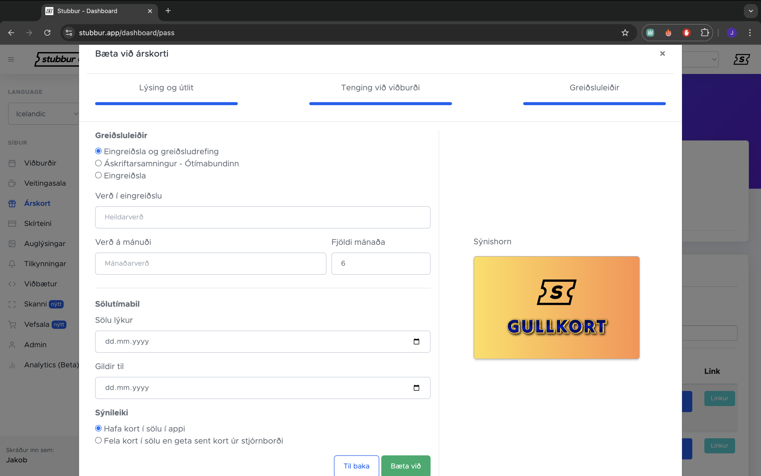Open the J profile avatar
761x476 pixels.
732,33
